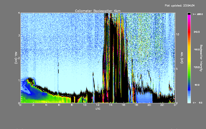The height and width of the screenshot is (129, 206).
Task: Click the "240.0" colorbar value
Action: [197, 32]
